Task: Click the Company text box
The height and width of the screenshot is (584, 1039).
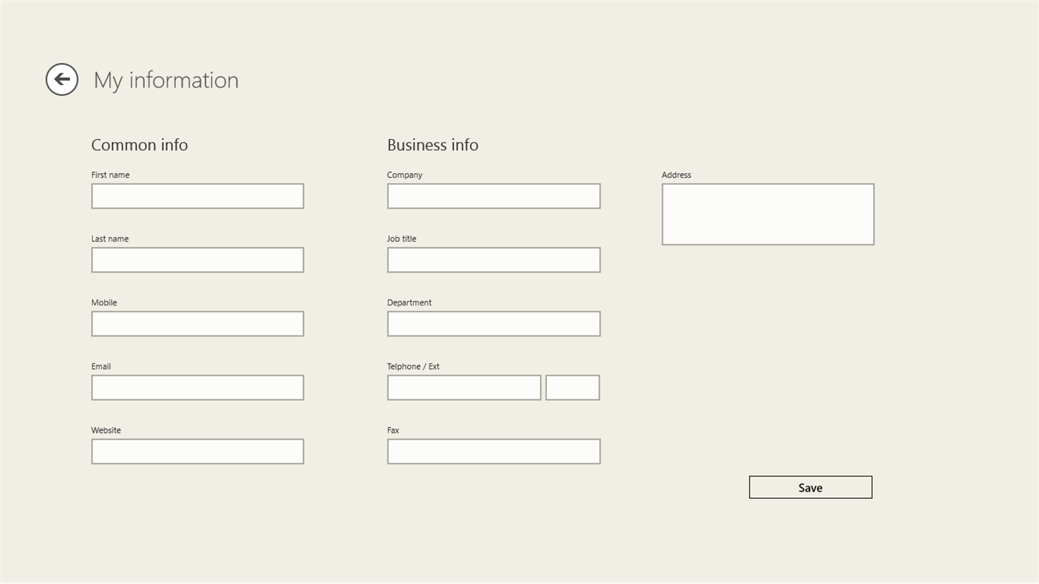Action: click(x=494, y=196)
